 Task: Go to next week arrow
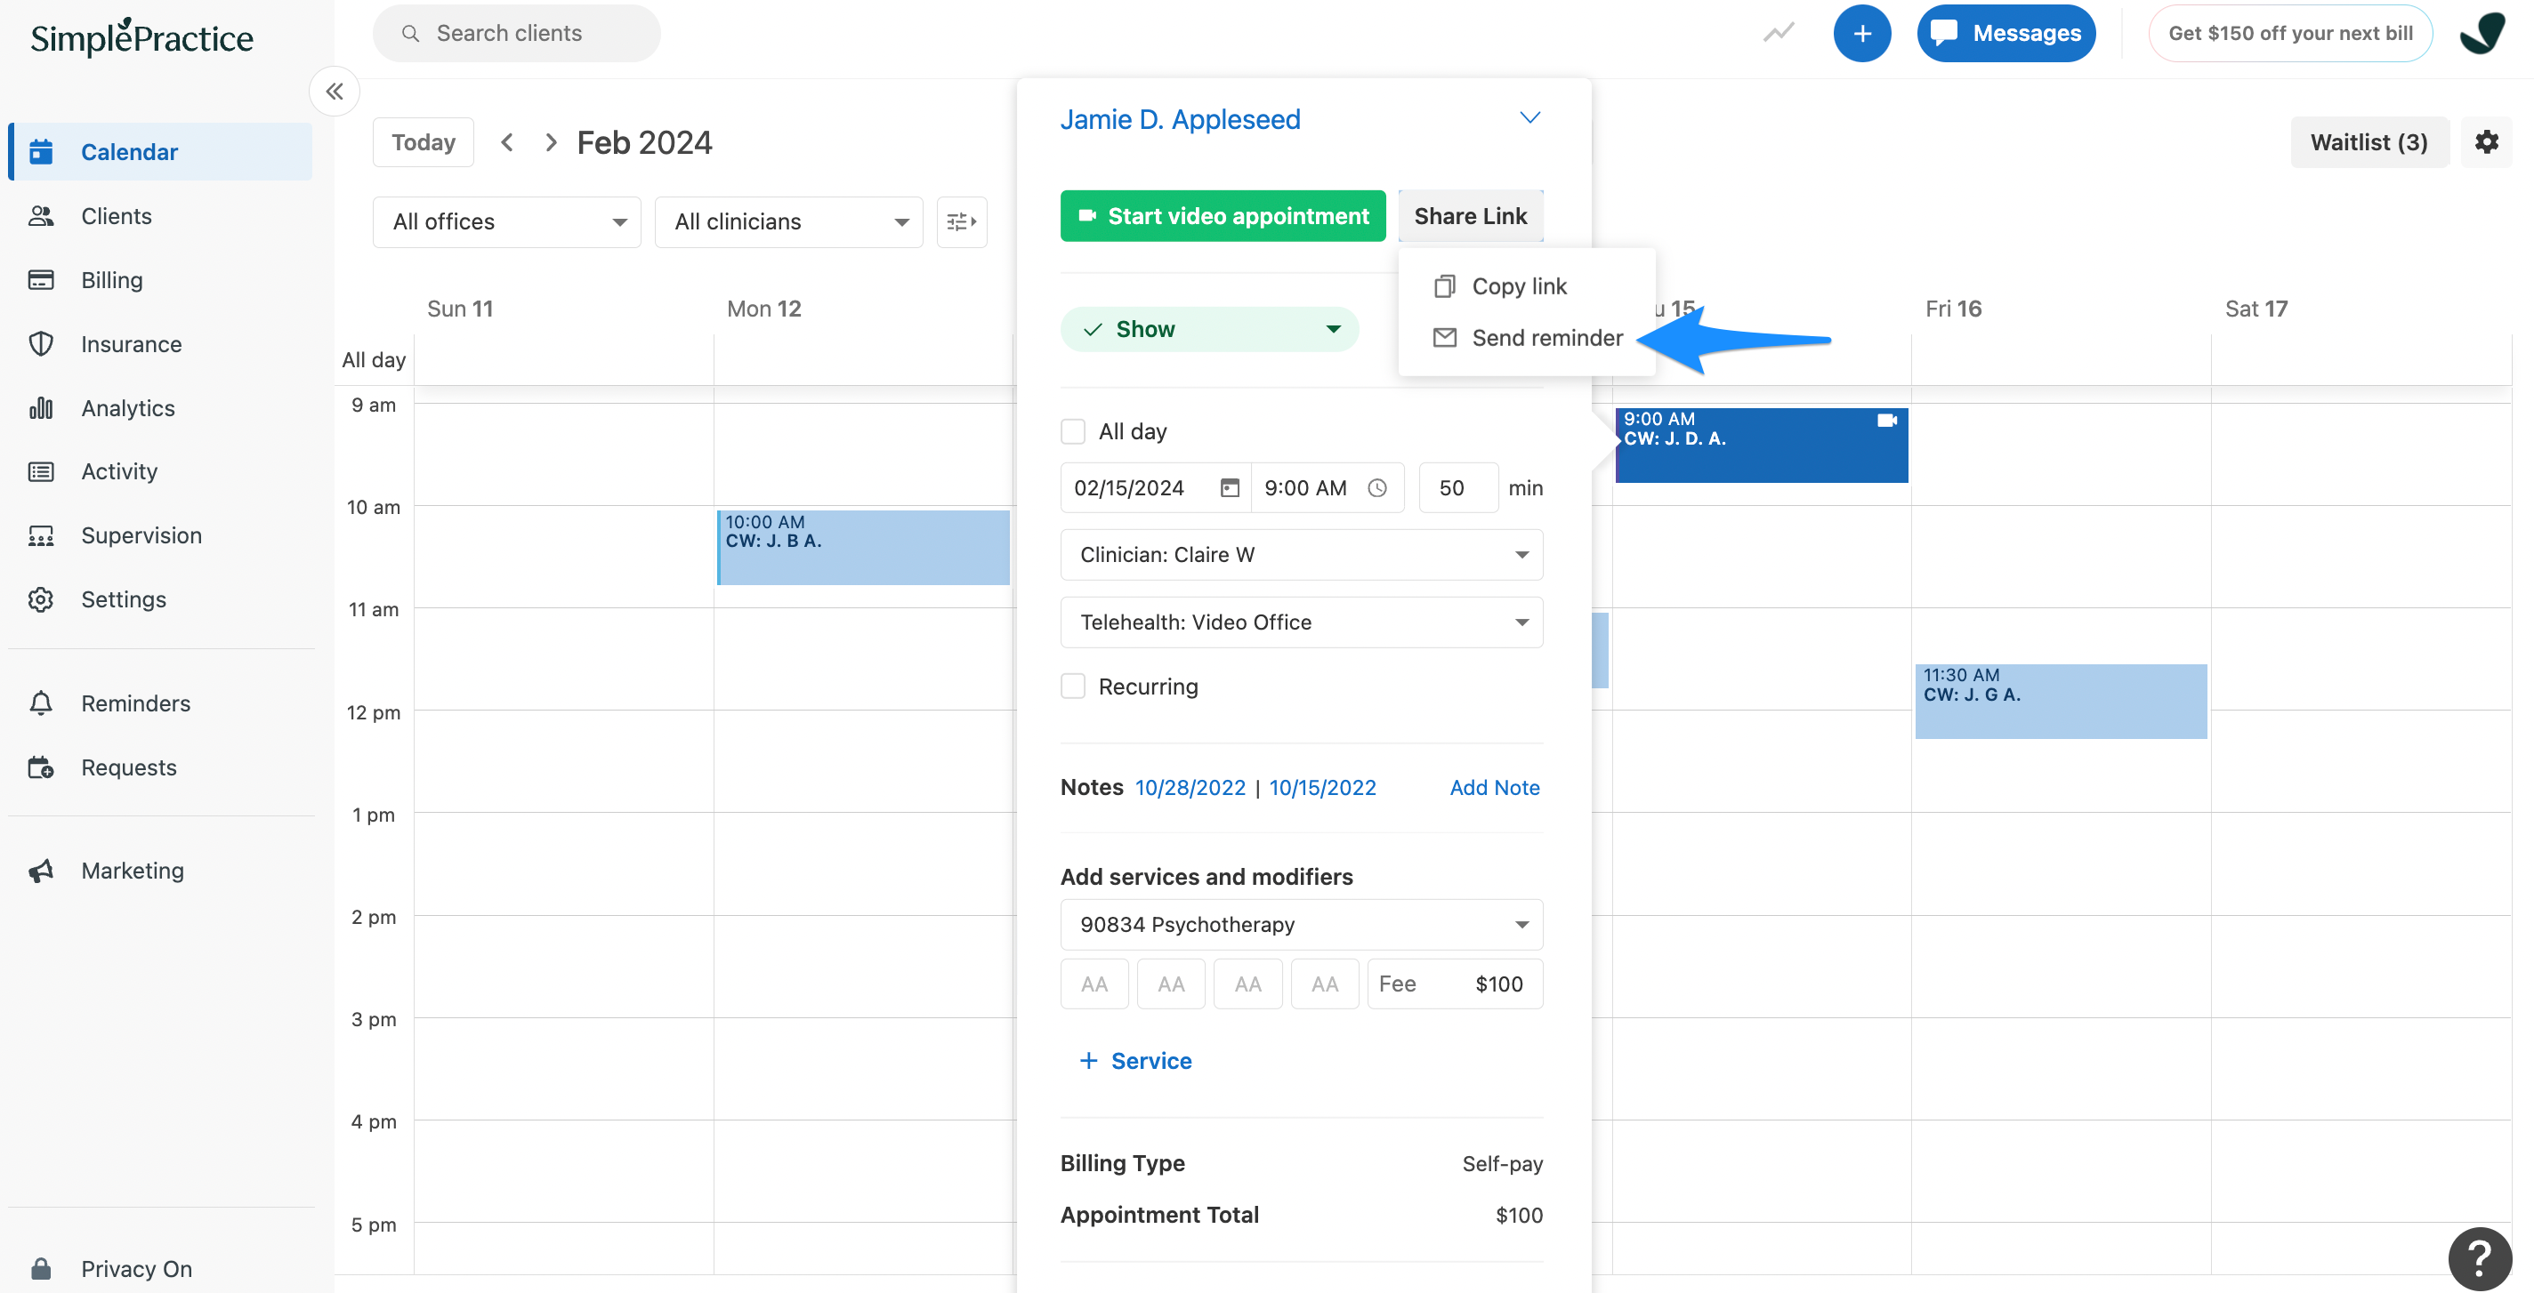coord(551,142)
